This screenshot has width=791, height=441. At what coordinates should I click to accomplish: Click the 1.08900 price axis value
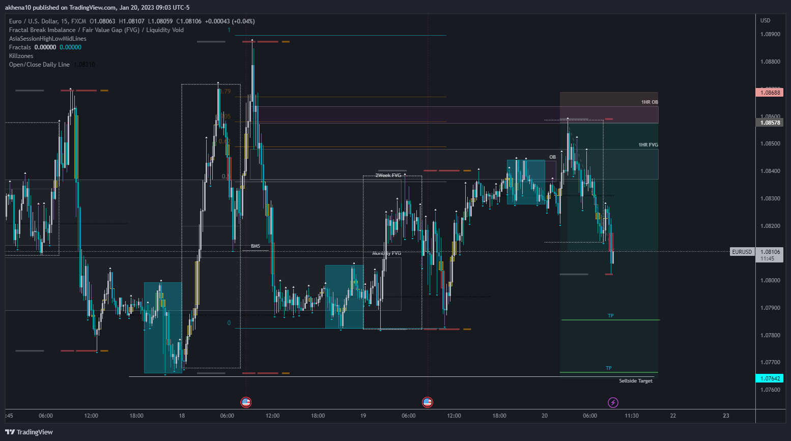click(x=770, y=34)
